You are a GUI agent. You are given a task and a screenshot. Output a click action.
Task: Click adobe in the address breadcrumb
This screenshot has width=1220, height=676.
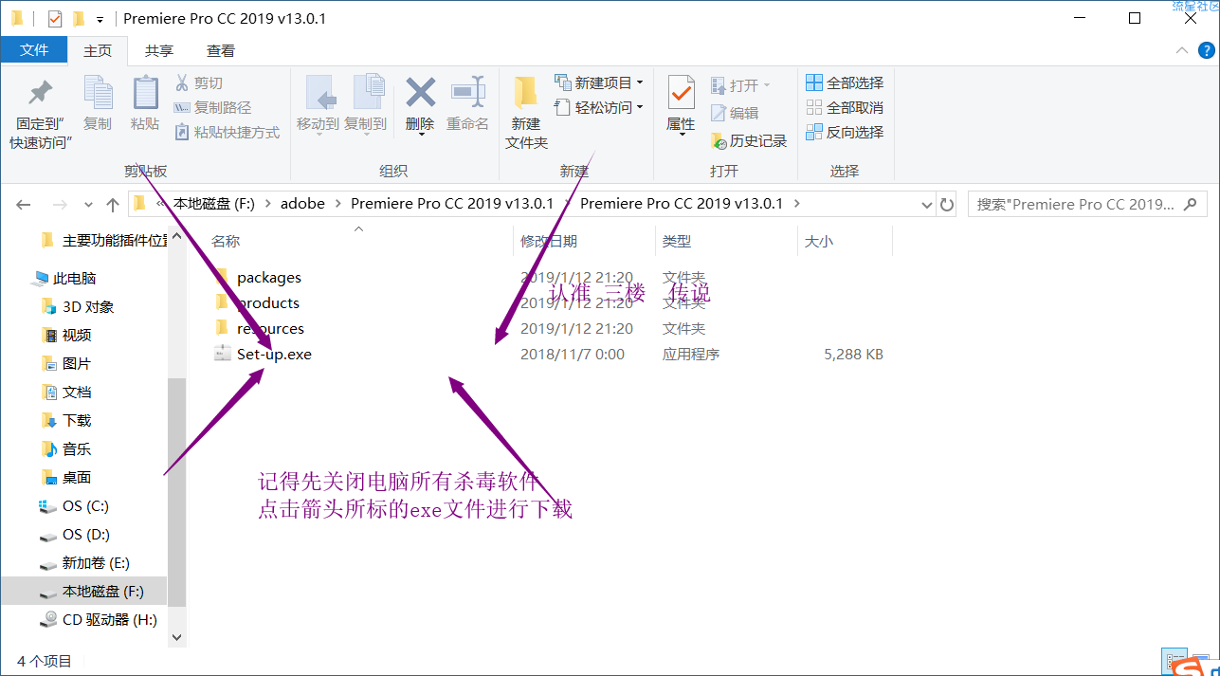point(302,204)
